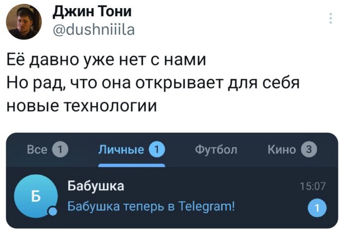Click the blue unread counter in Бабушка chat
347x239 pixels.
316,207
